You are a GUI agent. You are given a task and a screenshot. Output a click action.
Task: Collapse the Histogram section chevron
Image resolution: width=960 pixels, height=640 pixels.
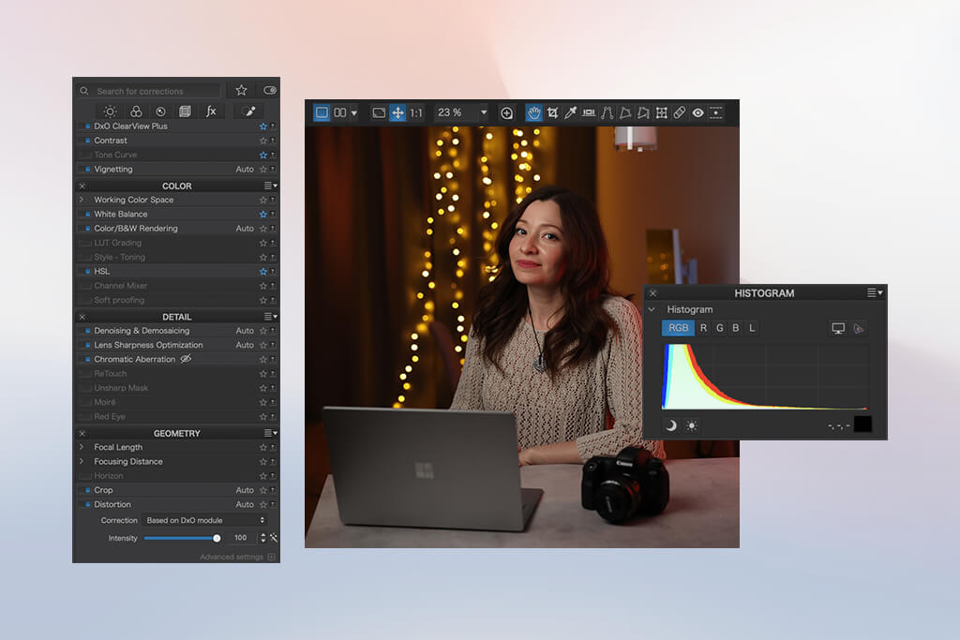(652, 309)
